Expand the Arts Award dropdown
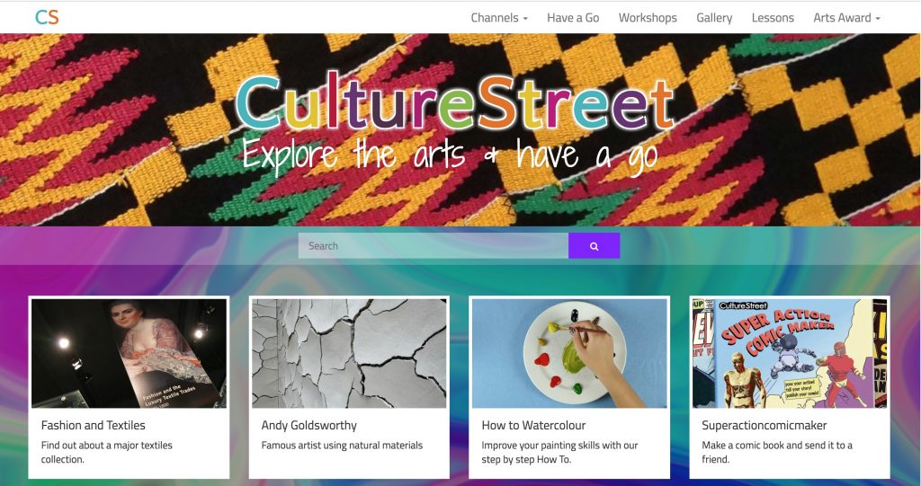The height and width of the screenshot is (486, 921). pyautogui.click(x=846, y=18)
